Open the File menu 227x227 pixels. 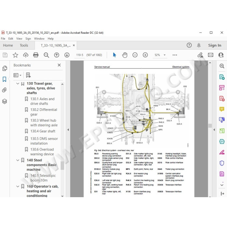point(3,39)
